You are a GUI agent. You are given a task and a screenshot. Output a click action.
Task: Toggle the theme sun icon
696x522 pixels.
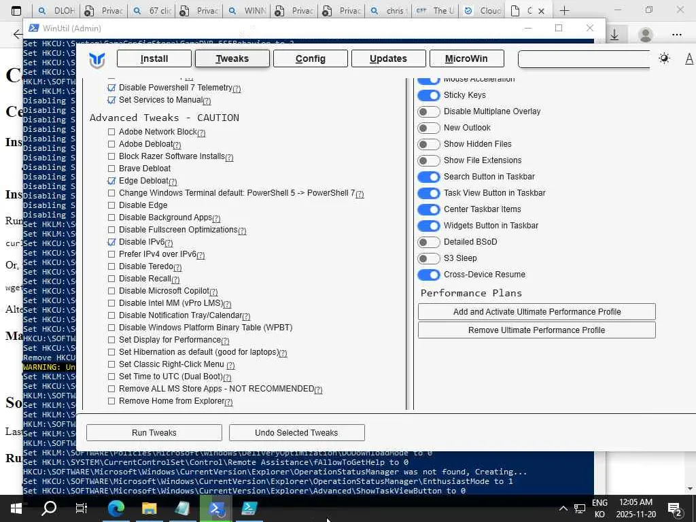pos(664,58)
